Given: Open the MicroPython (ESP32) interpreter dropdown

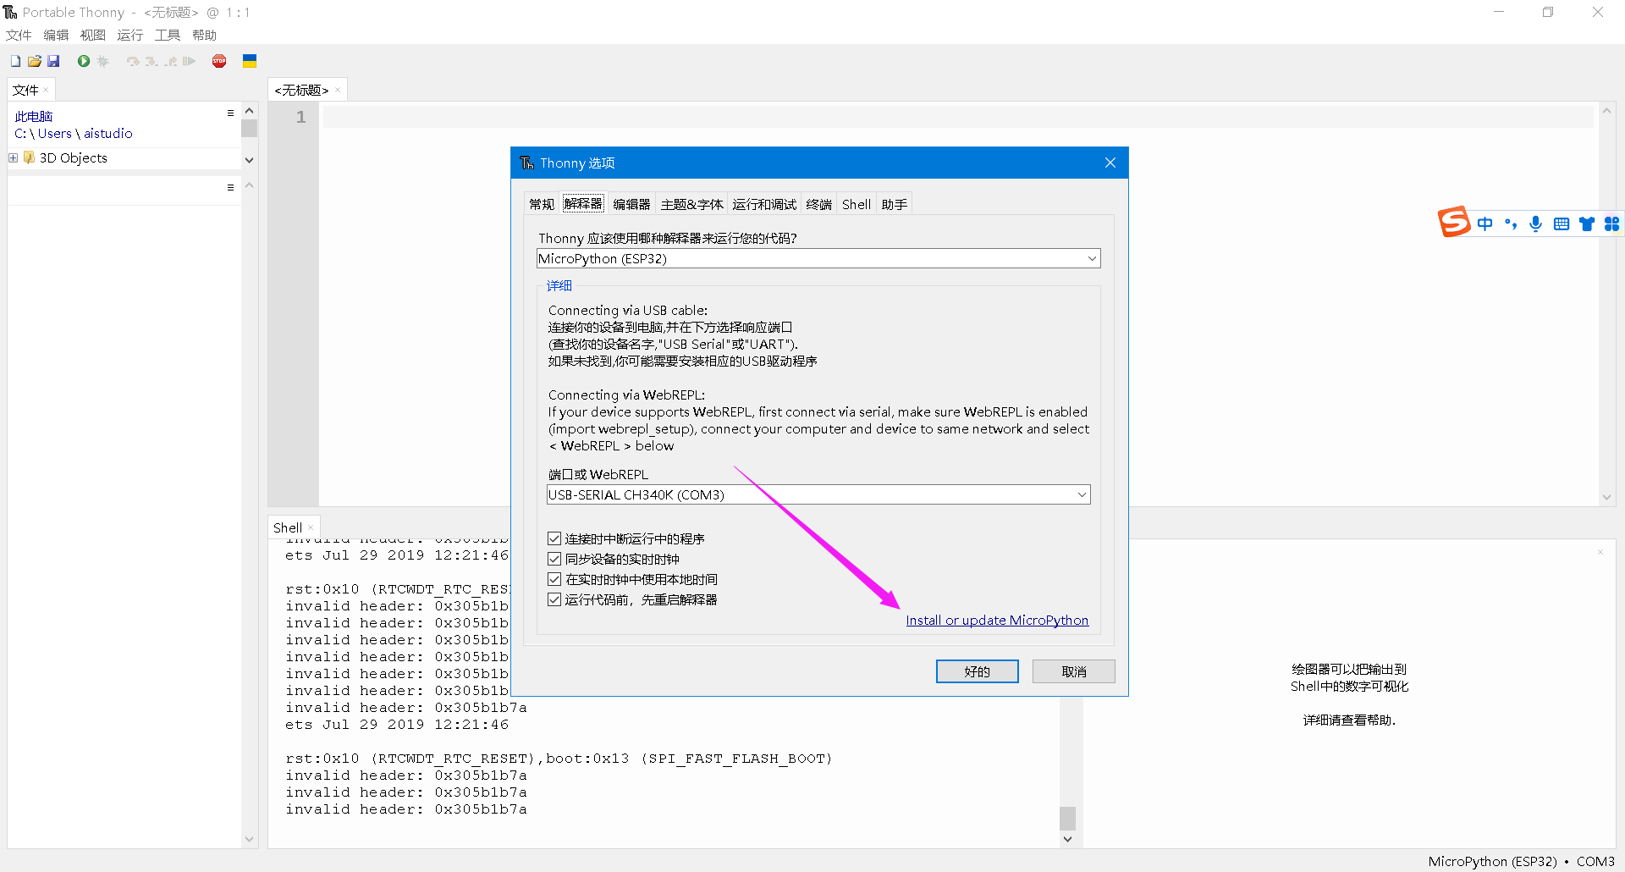Looking at the screenshot, I should pyautogui.click(x=818, y=258).
